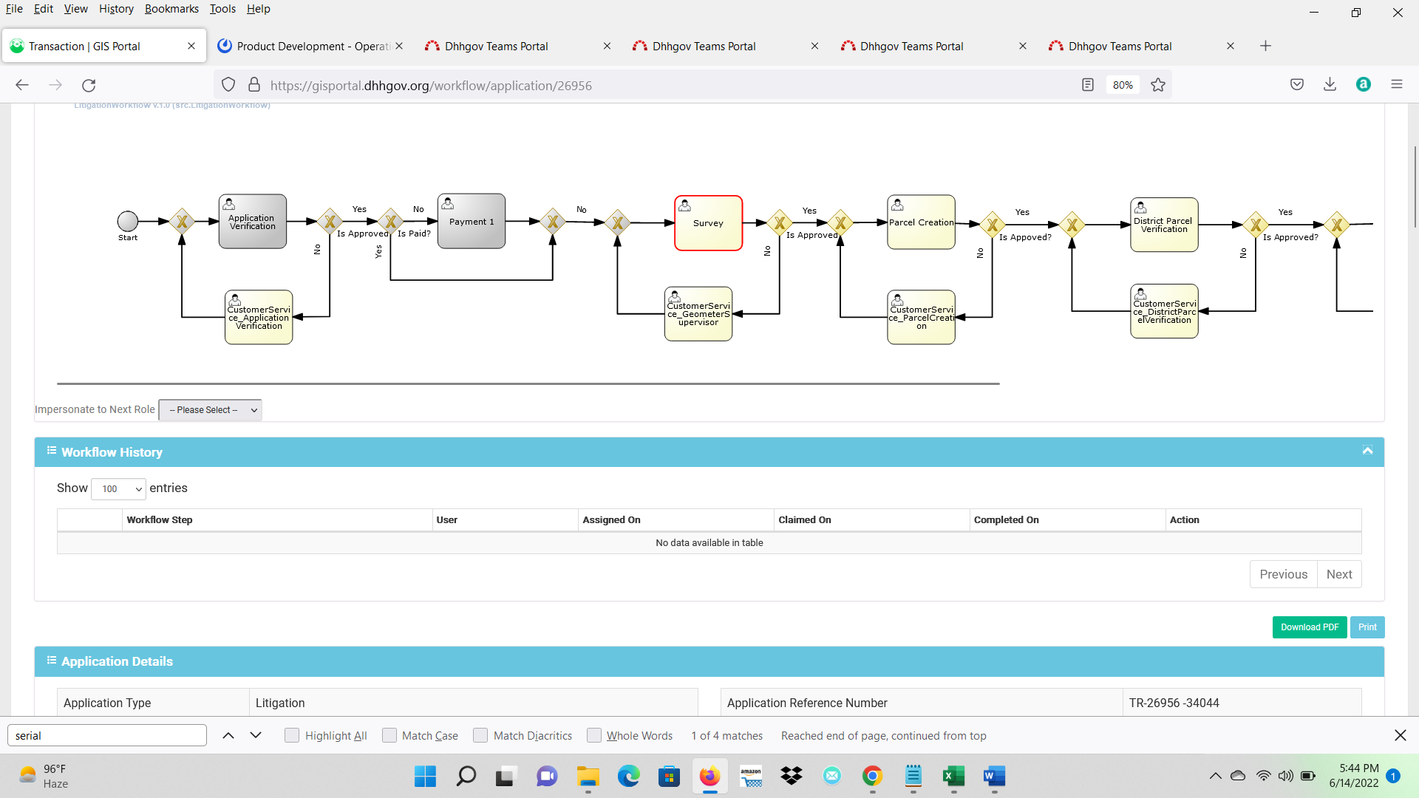Screen dimensions: 1419x798
Task: Open the History menu
Action: [x=116, y=9]
